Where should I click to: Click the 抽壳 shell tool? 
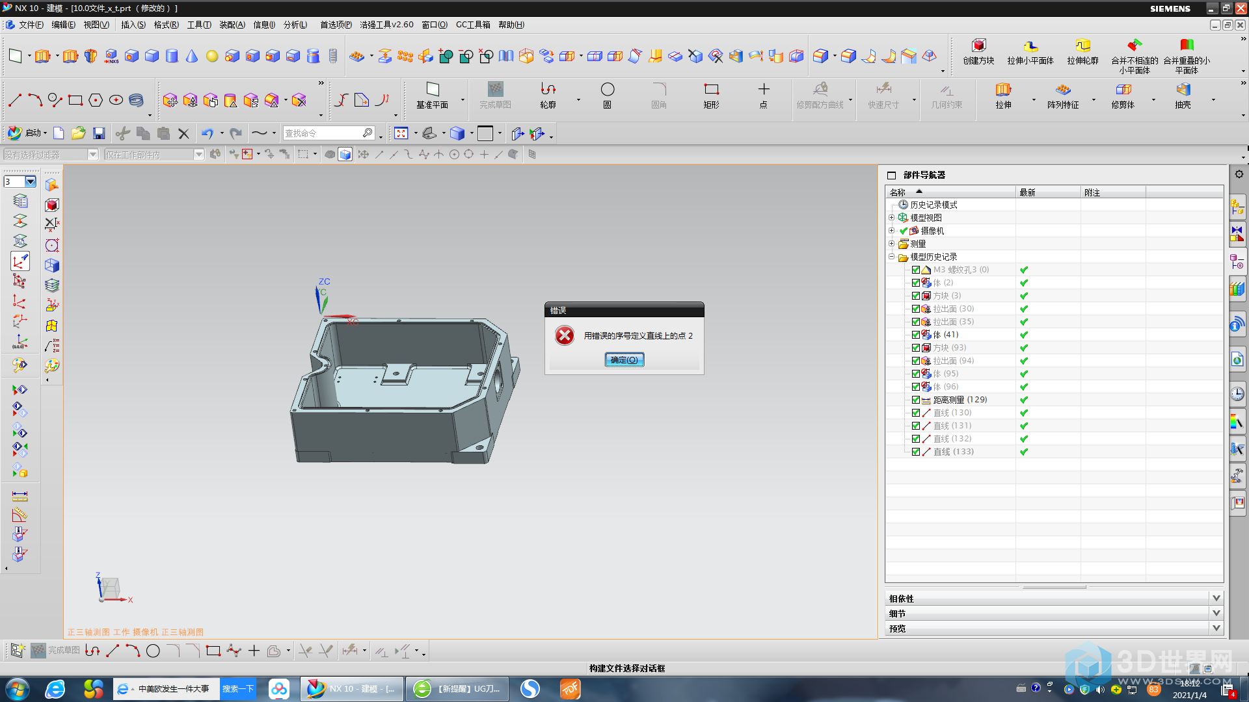coord(1183,95)
